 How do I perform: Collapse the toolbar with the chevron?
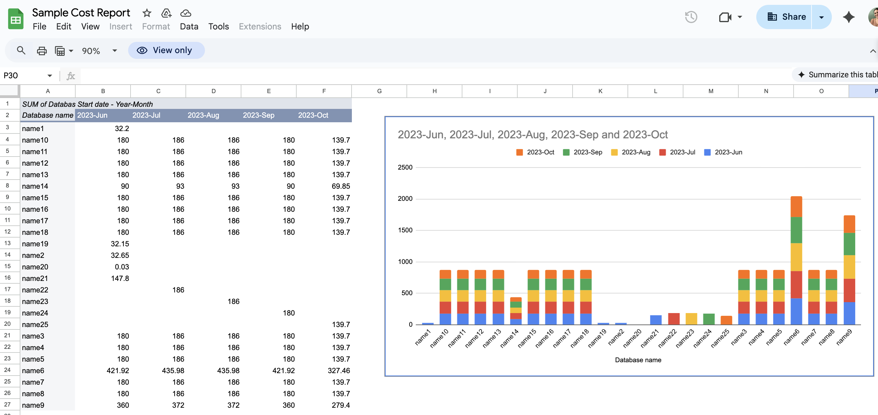coord(873,51)
